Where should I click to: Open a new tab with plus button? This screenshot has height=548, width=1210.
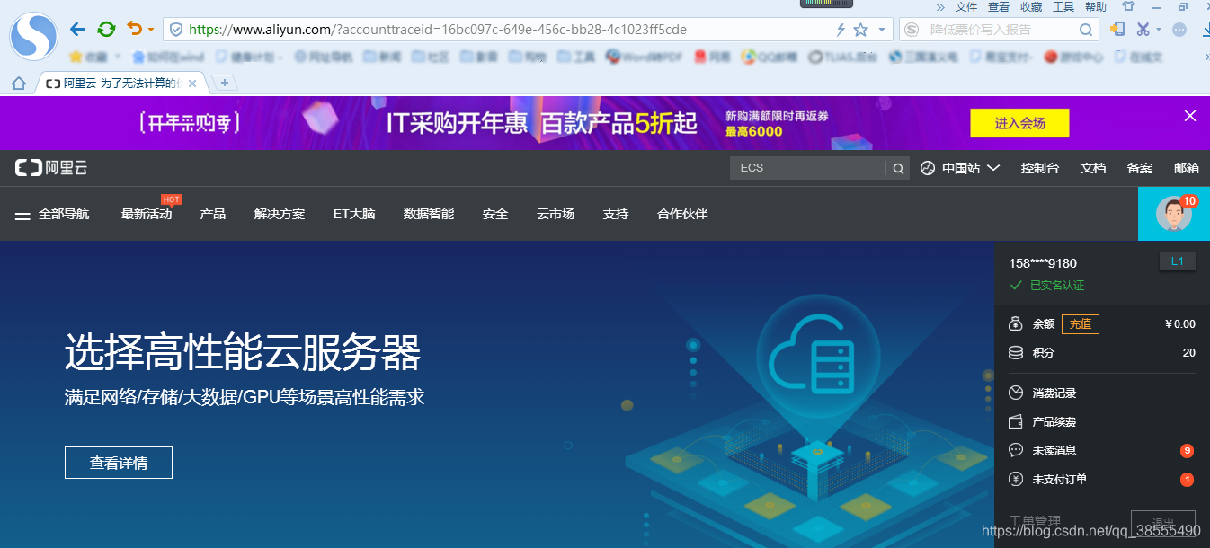[224, 84]
